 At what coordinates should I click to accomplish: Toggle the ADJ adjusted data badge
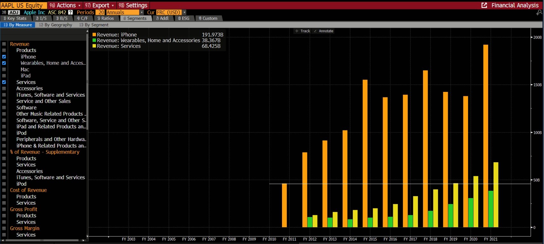pos(14,12)
